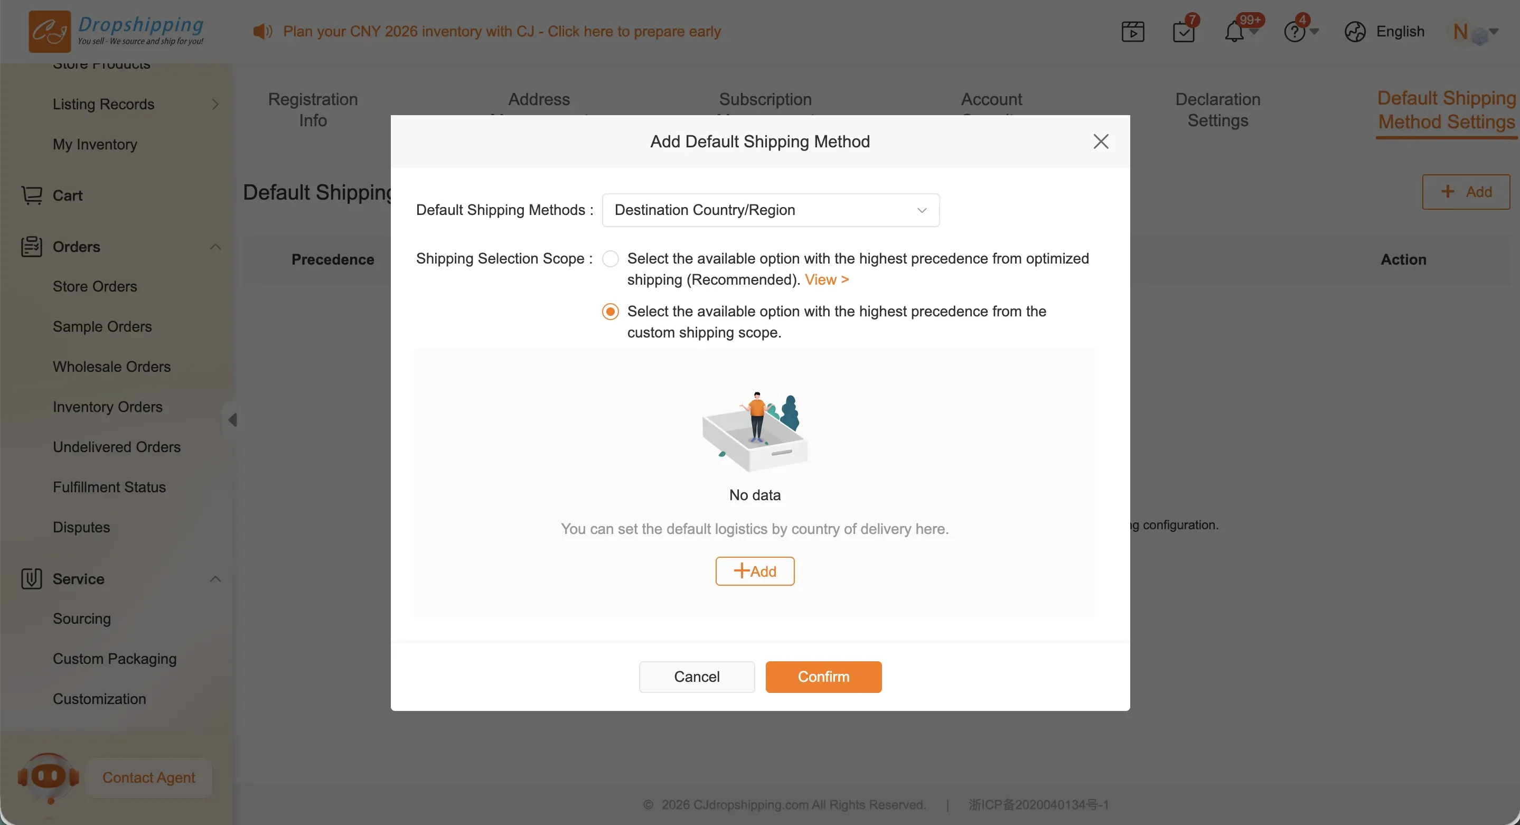Collapse the Orders section in sidebar

[x=215, y=247]
